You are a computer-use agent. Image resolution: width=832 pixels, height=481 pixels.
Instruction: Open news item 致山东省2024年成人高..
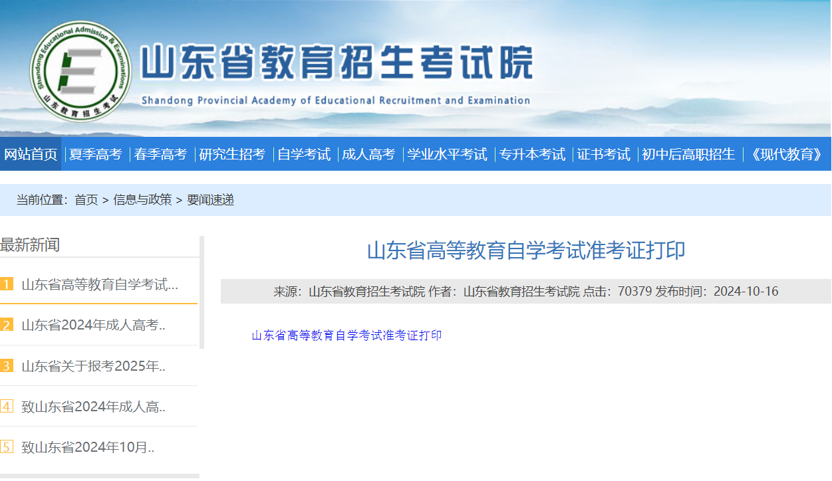[x=93, y=407]
